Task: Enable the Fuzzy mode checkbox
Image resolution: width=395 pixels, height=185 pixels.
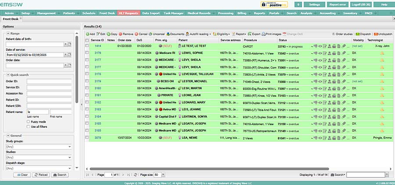Action: coord(29,122)
